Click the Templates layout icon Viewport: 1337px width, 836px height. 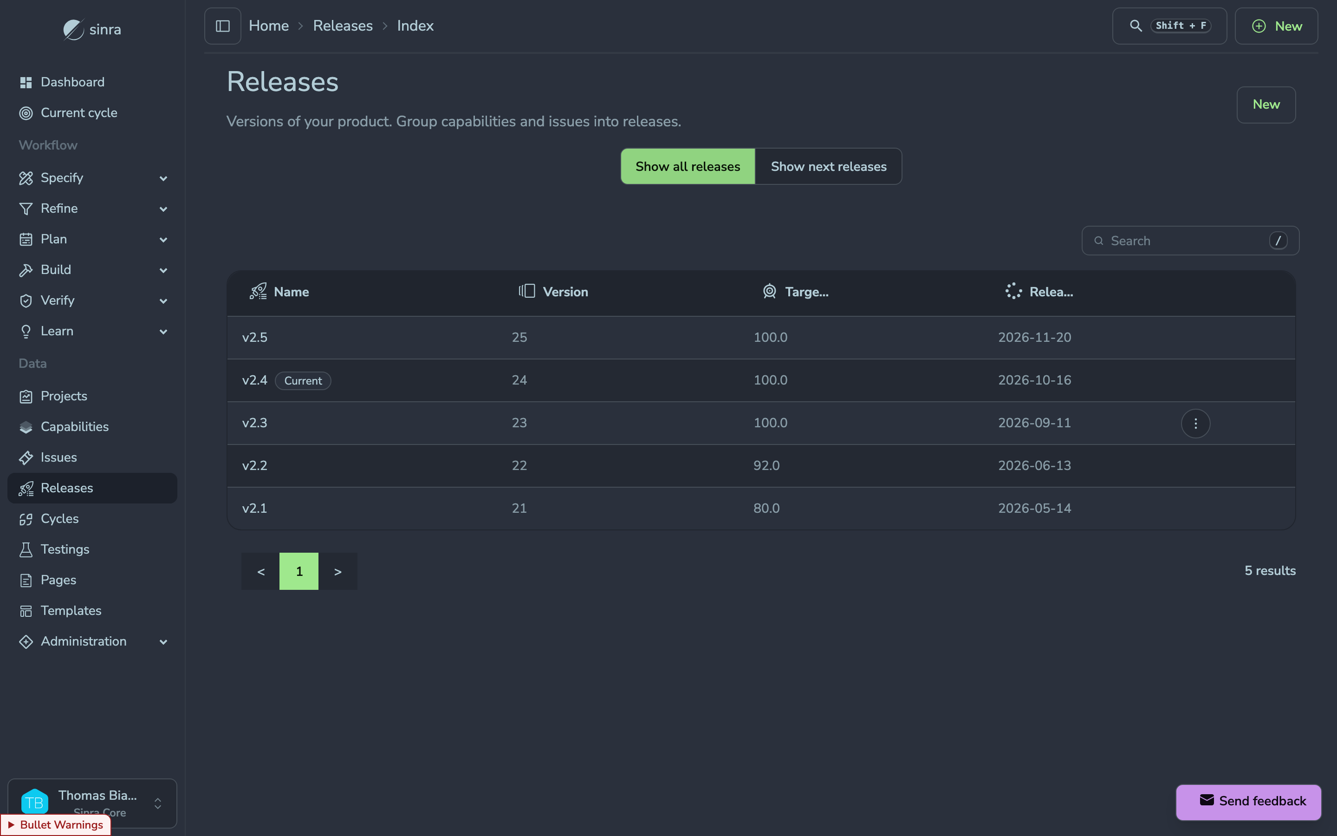(26, 611)
